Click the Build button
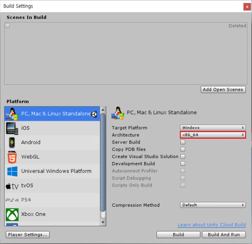This screenshot has width=252, height=244. point(178,234)
